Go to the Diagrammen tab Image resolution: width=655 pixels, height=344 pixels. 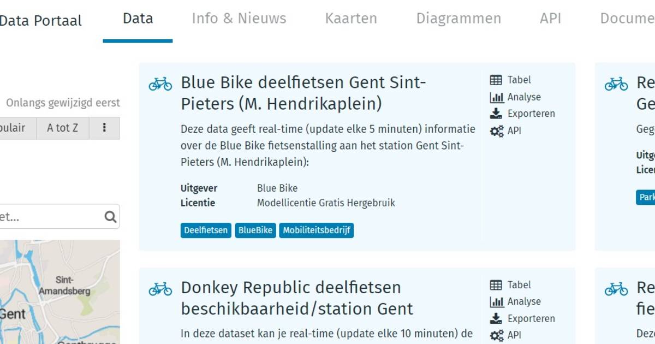coord(458,19)
